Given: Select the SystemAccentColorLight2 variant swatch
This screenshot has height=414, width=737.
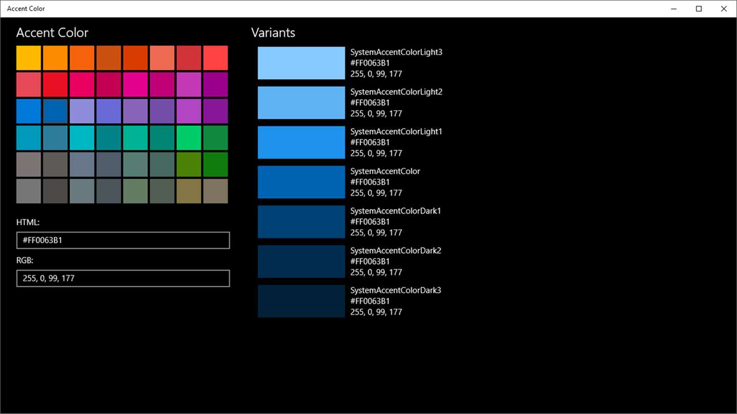Looking at the screenshot, I should 301,103.
